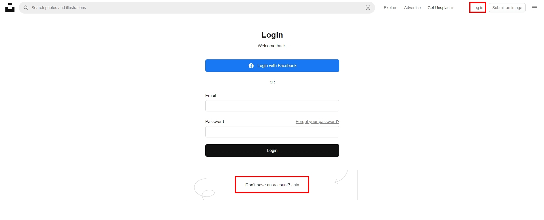The width and height of the screenshot is (544, 220).
Task: Click the Unsplash logo home icon
Action: click(10, 8)
